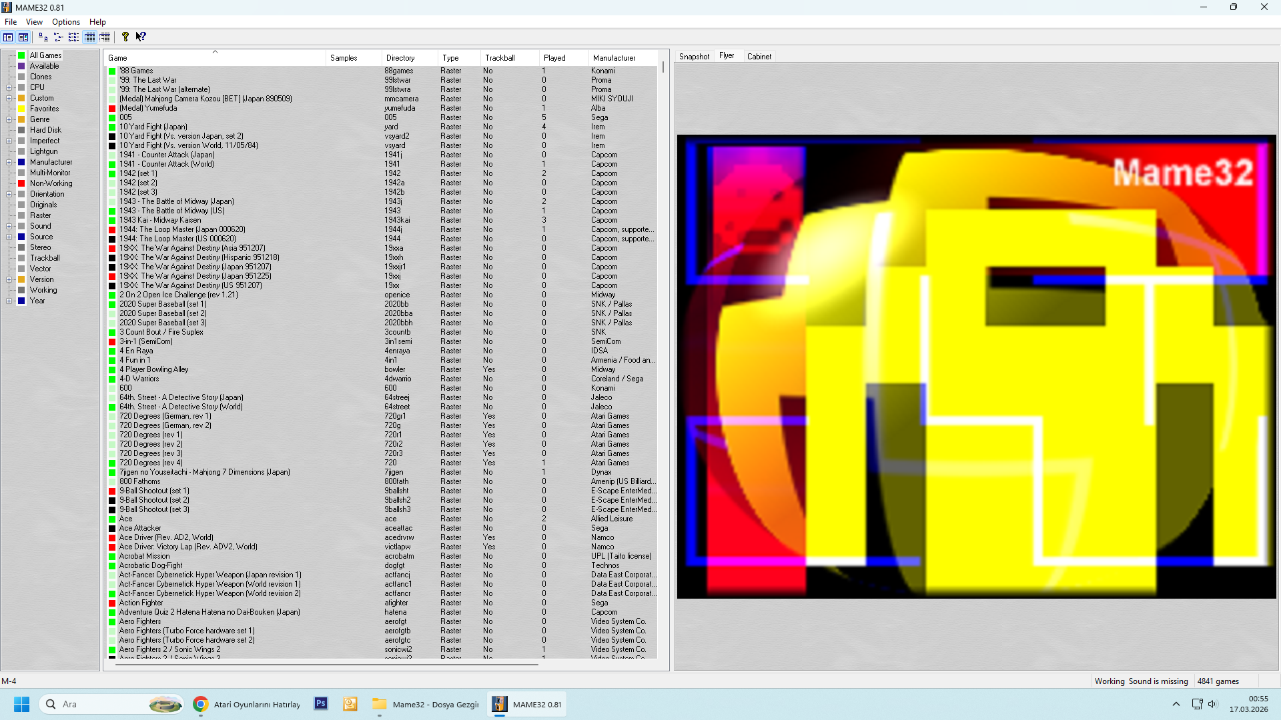
Task: Open the File menu
Action: tap(11, 22)
